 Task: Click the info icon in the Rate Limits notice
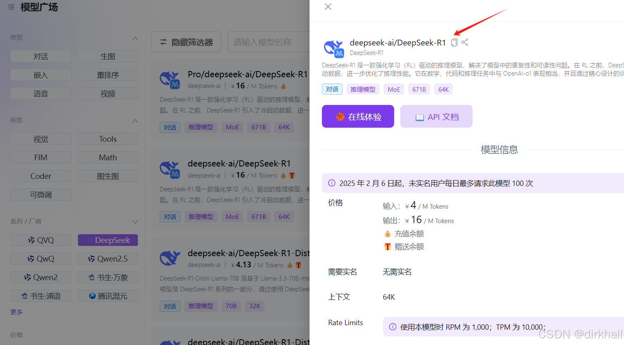click(x=392, y=327)
